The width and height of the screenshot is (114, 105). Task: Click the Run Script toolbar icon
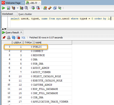(8, 8)
